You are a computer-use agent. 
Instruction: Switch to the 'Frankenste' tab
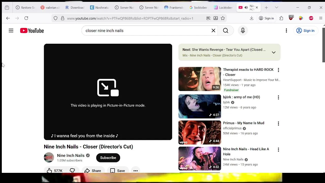pos(174,8)
